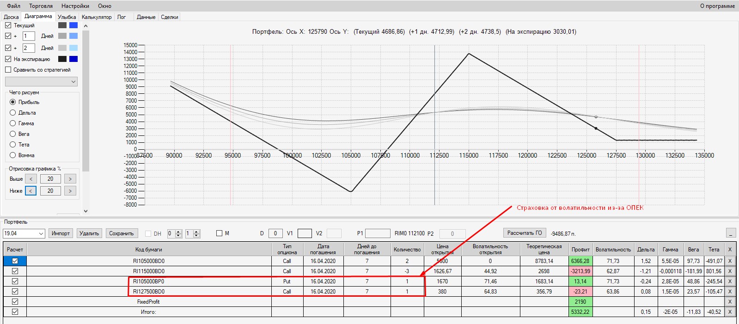Select Тета chart type

pos(13,145)
